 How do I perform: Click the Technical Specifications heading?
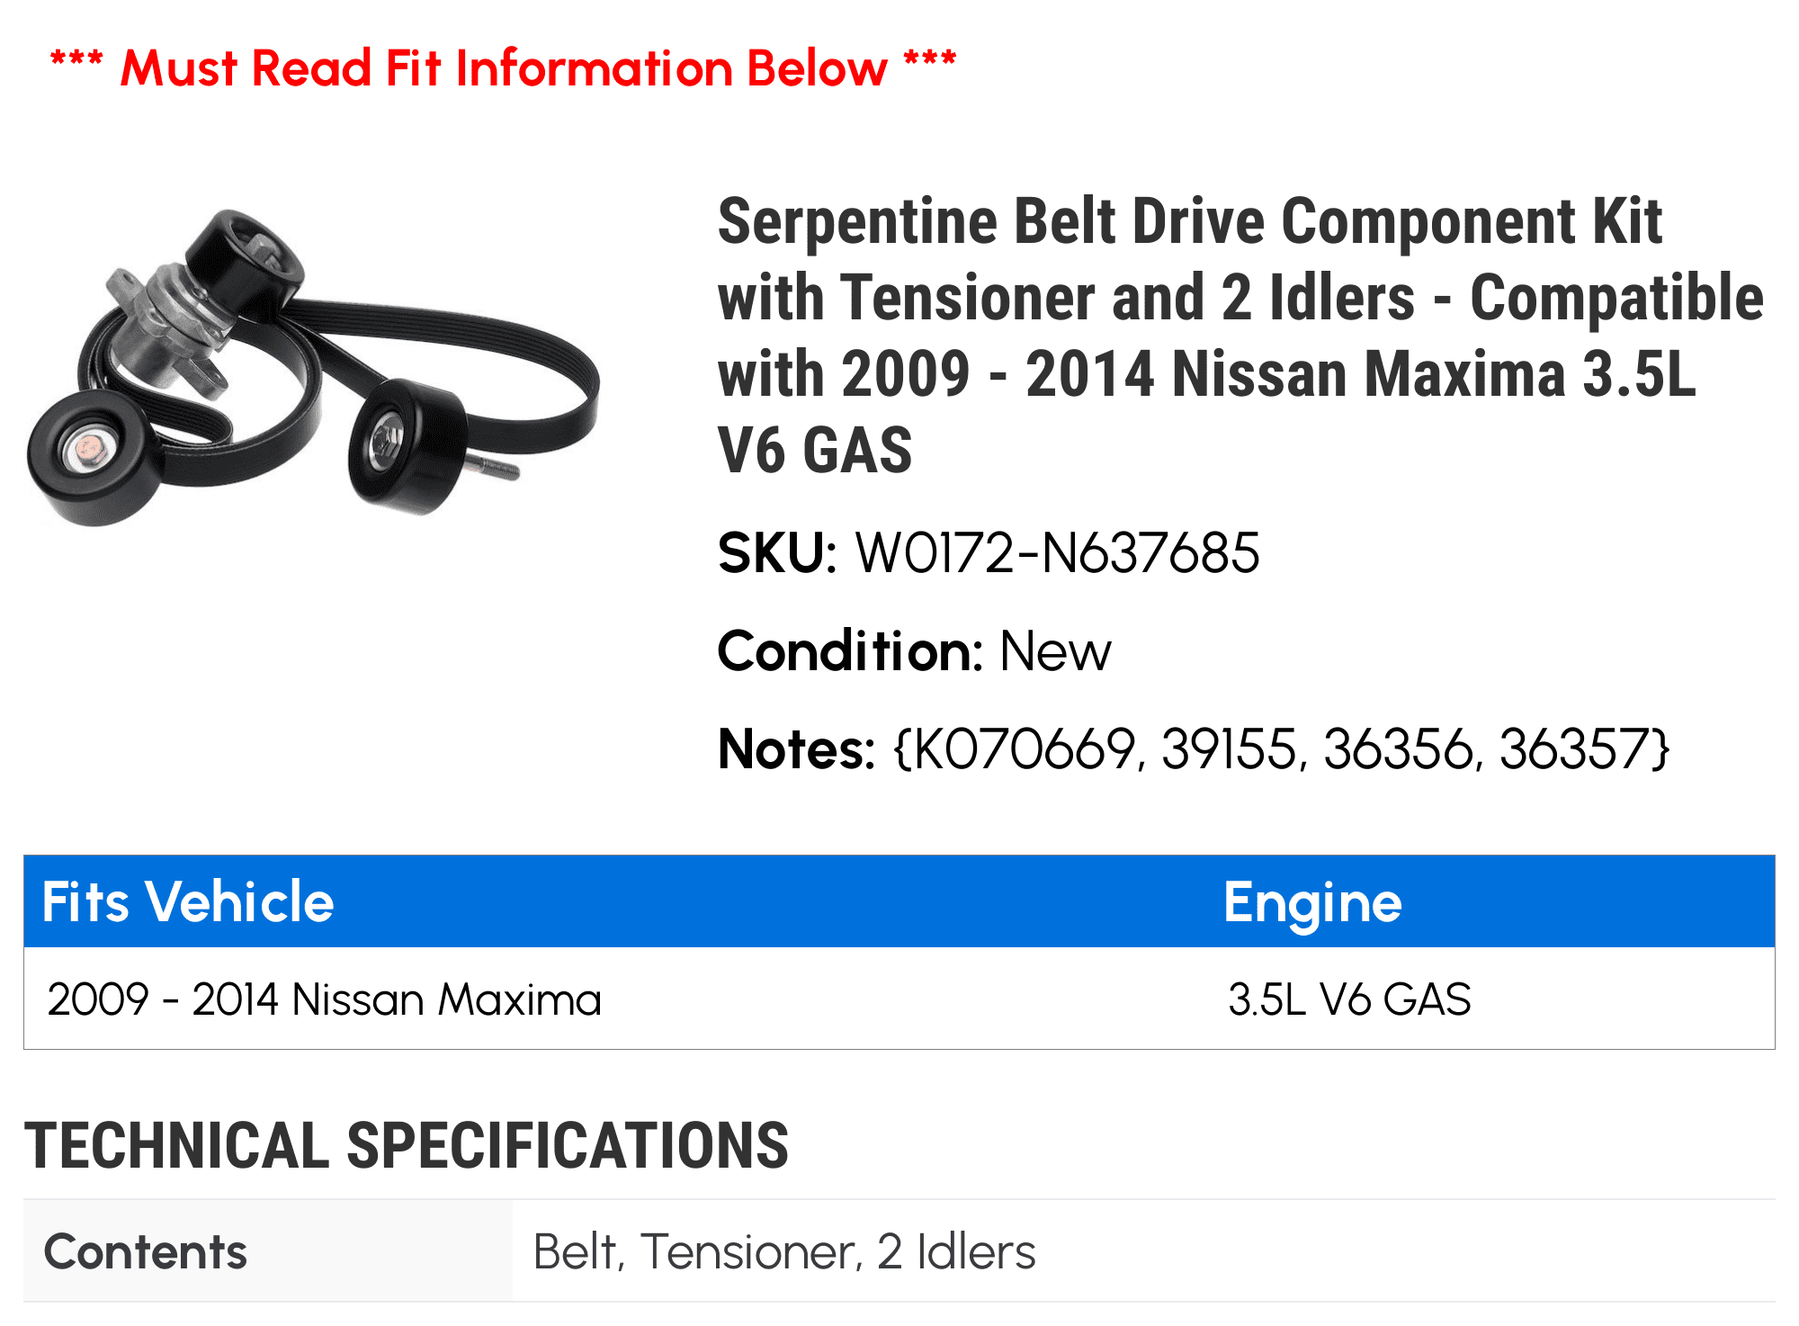[x=407, y=1145]
